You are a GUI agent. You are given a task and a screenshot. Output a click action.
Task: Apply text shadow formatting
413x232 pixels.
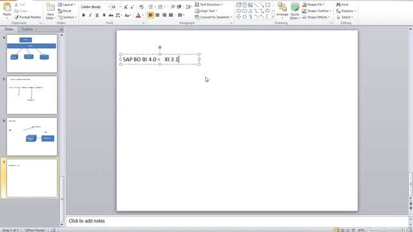click(104, 15)
